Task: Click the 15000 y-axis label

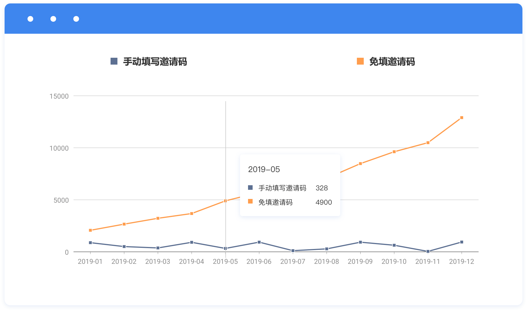Action: coord(59,96)
